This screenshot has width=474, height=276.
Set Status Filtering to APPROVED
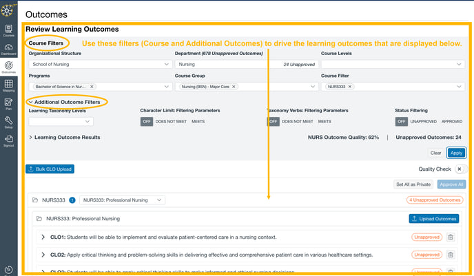click(x=452, y=121)
